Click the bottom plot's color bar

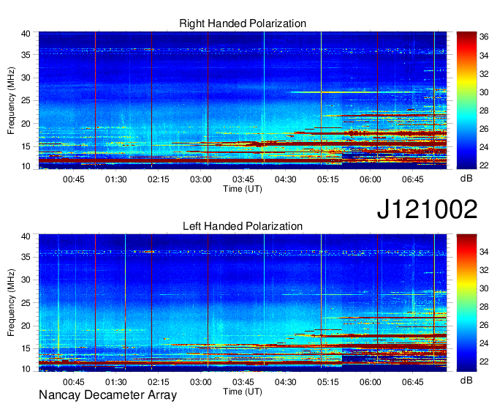[466, 303]
